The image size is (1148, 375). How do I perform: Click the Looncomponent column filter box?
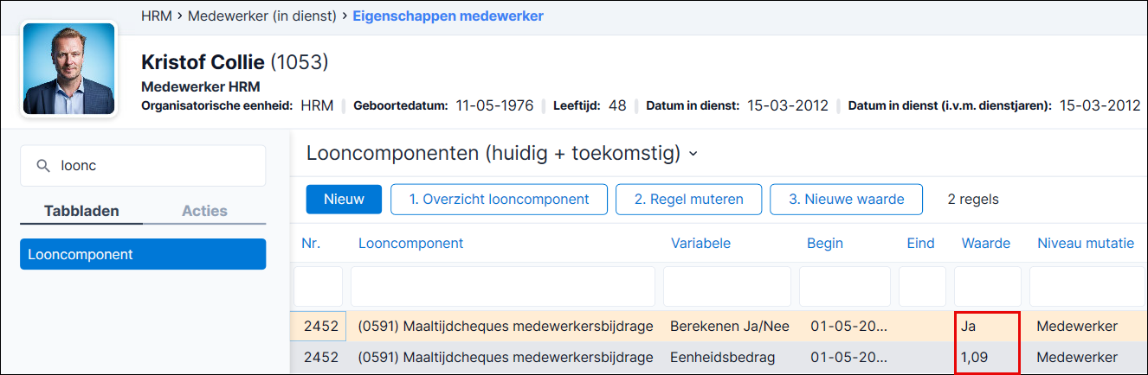tap(503, 286)
